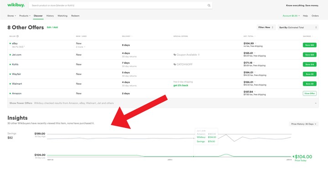Screen dimensions: 328x169
Task: Open the Sort By Estimated Total dropdown
Action: click(298, 27)
